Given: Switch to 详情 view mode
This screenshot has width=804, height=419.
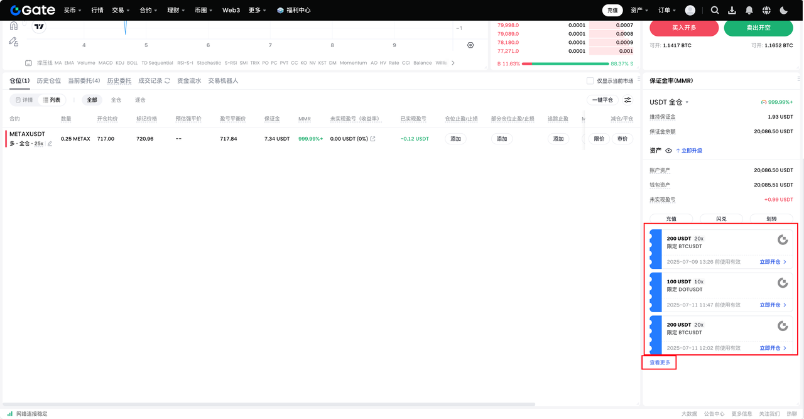Looking at the screenshot, I should (x=24, y=100).
